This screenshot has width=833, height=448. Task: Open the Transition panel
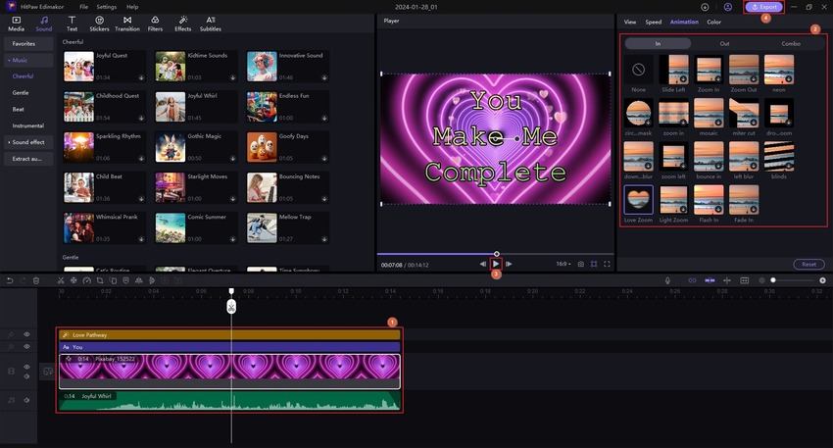pyautogui.click(x=127, y=24)
